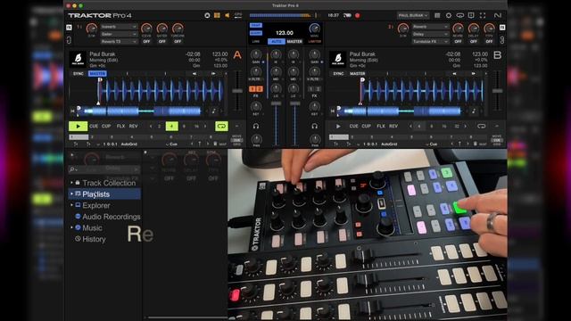Click Deck B letter icon
Image resolution: width=571 pixels, height=321 pixels.
coord(497,55)
